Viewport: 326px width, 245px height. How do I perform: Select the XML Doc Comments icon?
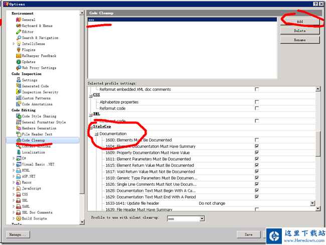click(19, 212)
